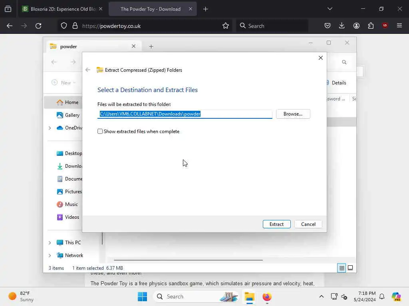Expand the Network tree node
Screen dimensions: 409x306
[50, 255]
